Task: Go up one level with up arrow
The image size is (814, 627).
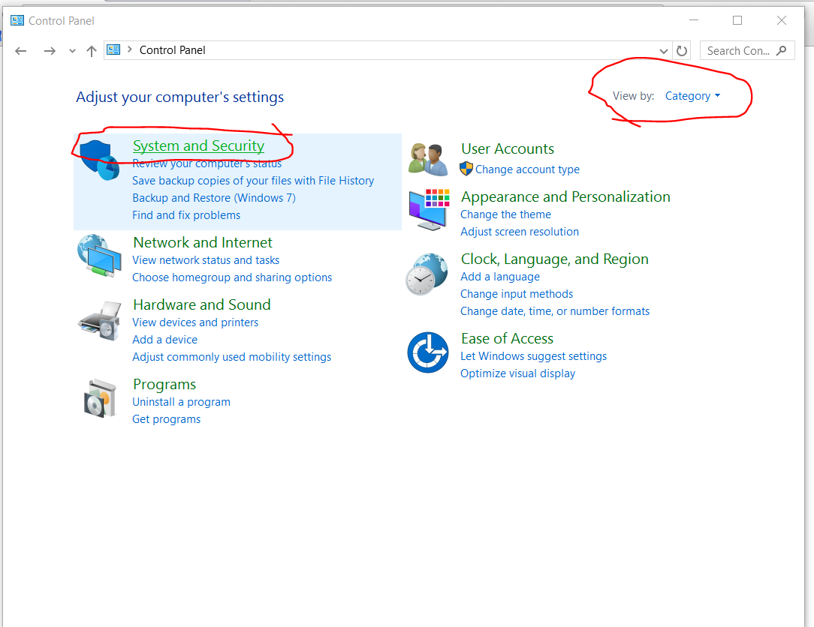Action: pyautogui.click(x=92, y=51)
